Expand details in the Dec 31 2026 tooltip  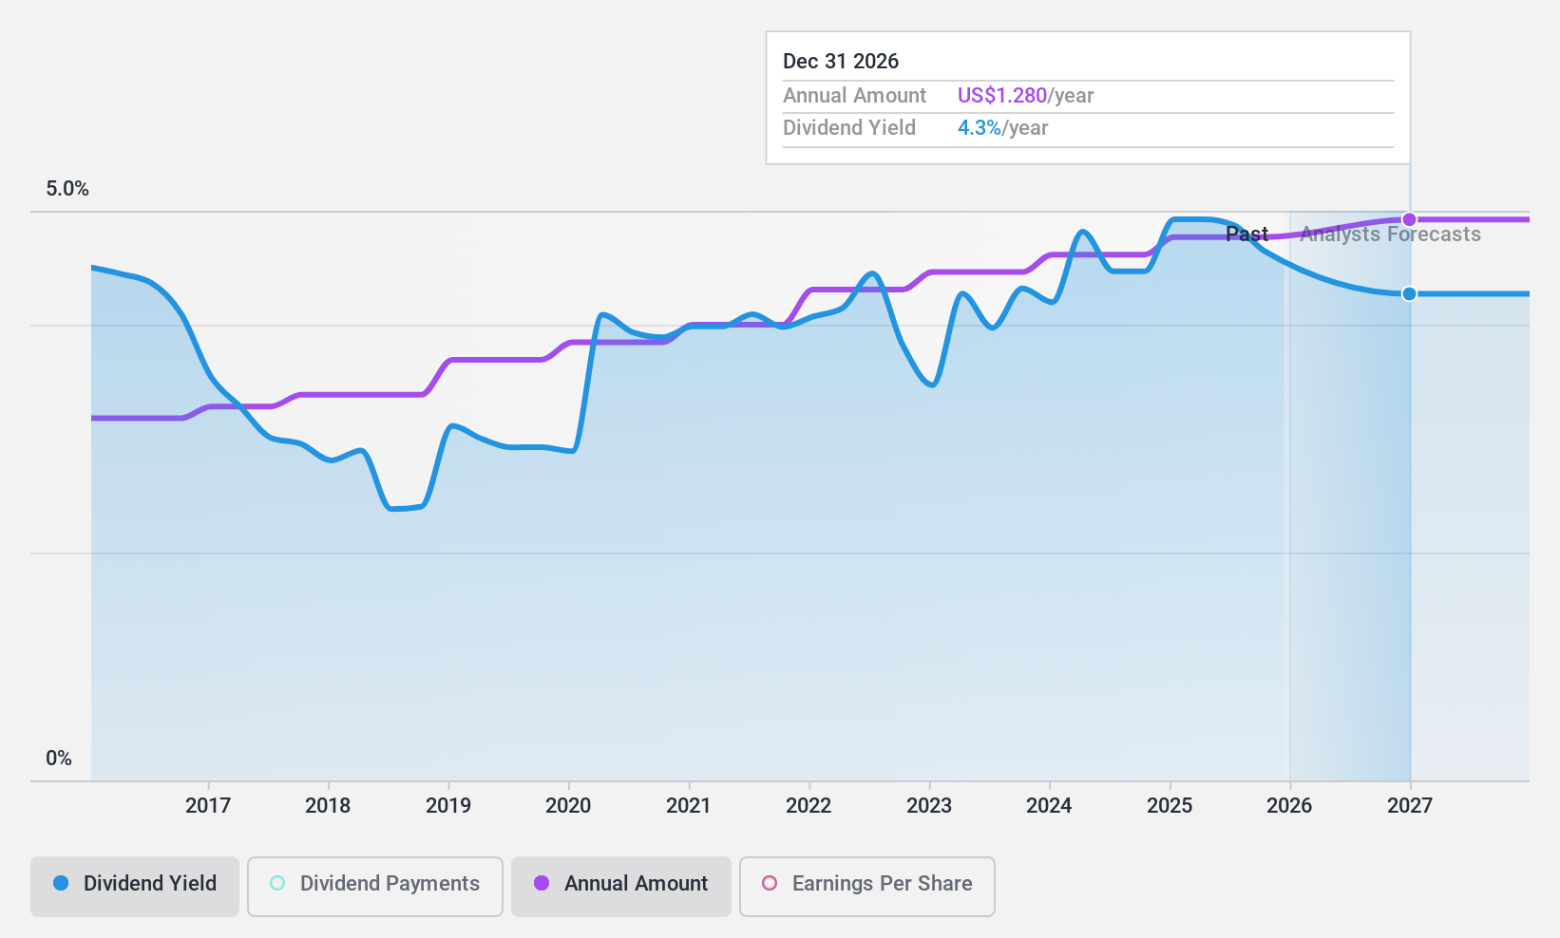pyautogui.click(x=841, y=61)
